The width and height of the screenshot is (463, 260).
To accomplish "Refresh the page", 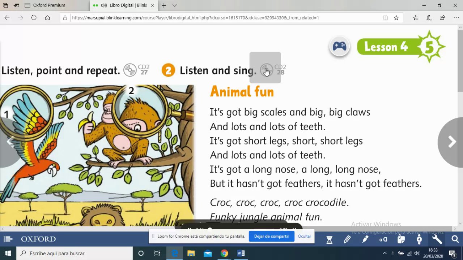I will coord(34,18).
